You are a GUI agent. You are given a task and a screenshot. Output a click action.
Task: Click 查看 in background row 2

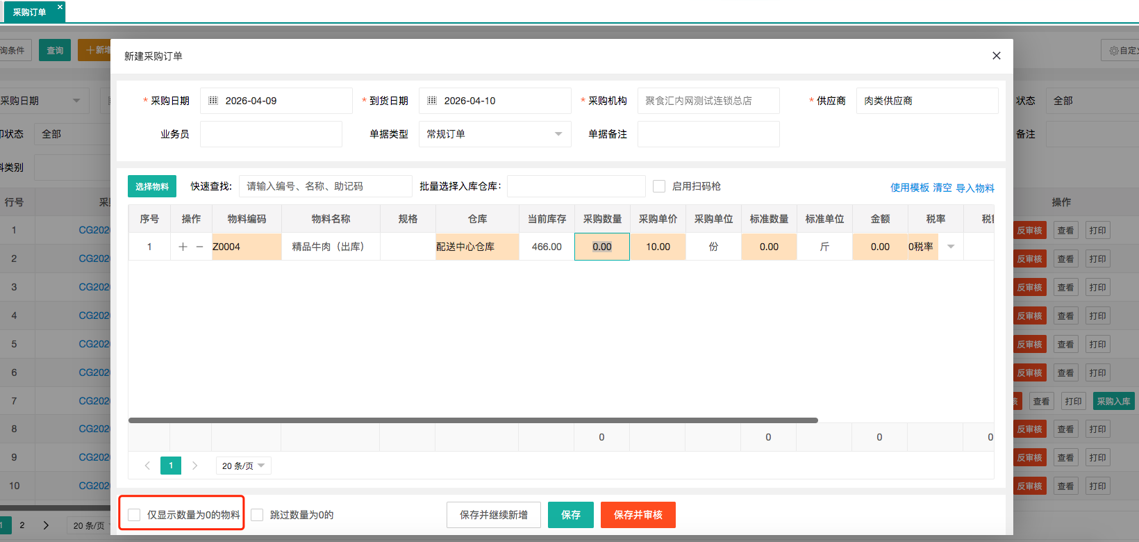coord(1065,259)
